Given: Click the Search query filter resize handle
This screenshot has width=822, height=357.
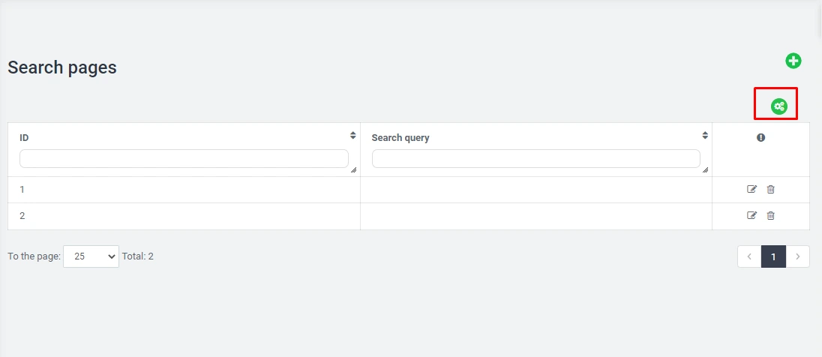Looking at the screenshot, I should pyautogui.click(x=705, y=170).
